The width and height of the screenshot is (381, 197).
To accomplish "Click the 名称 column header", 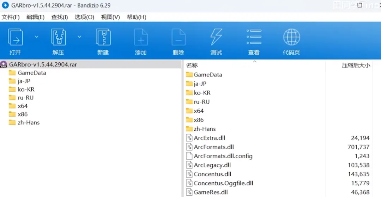I will click(x=192, y=65).
